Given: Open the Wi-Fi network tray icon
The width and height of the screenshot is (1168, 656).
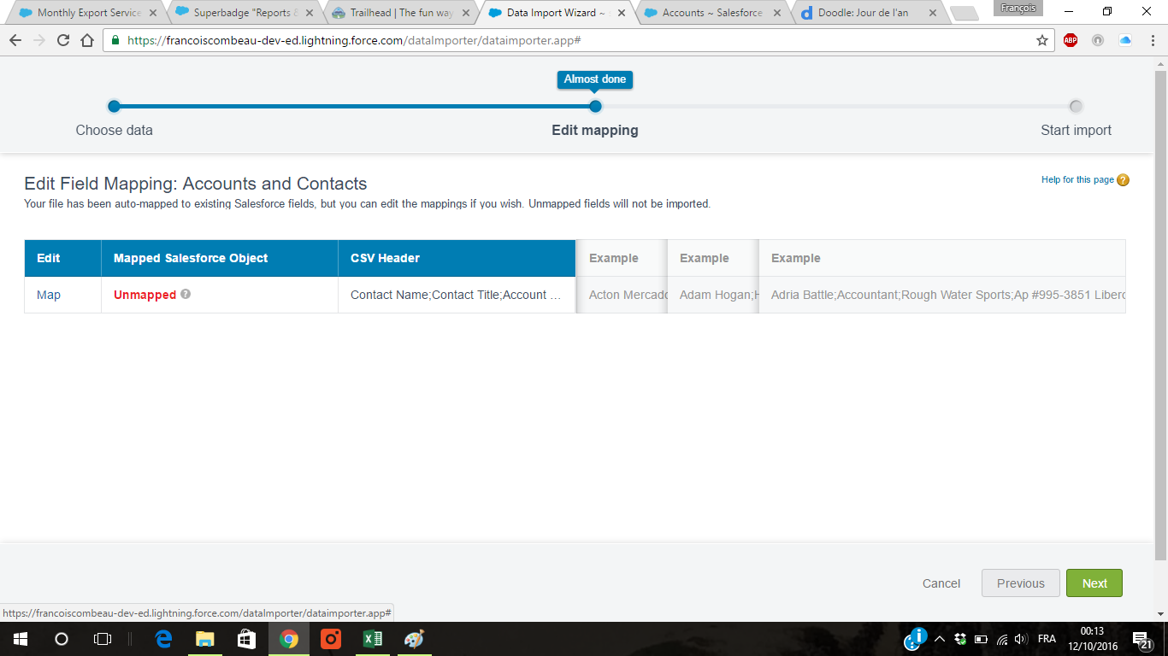Looking at the screenshot, I should pos(1002,639).
